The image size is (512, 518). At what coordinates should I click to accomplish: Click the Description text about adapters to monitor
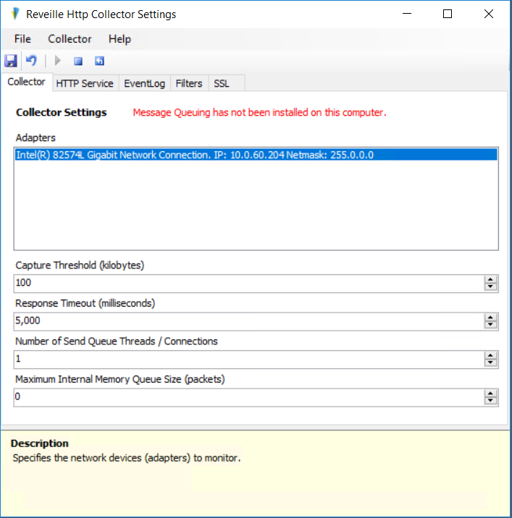coord(126,458)
